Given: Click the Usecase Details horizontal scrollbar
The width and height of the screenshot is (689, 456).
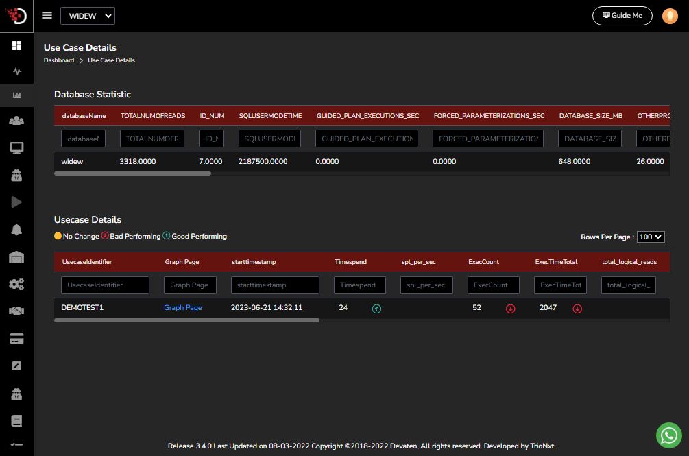Looking at the screenshot, I should 186,320.
